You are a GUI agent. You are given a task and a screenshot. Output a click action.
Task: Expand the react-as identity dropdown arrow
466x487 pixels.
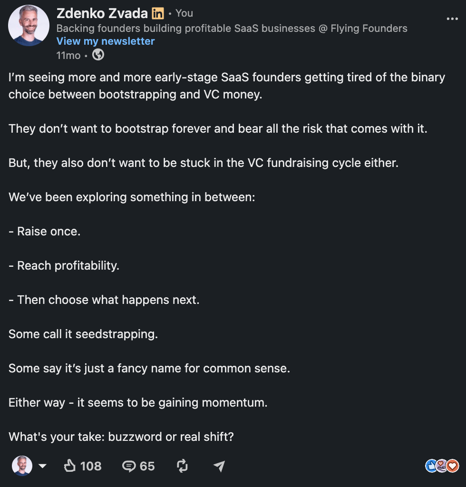42,466
